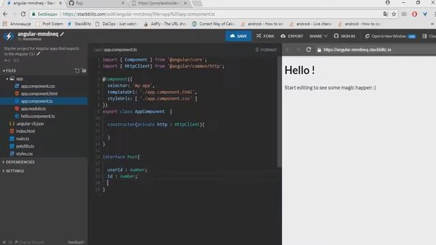Screen dimensions: 436x245
Task: Open the Share dropdown
Action: 318,36
